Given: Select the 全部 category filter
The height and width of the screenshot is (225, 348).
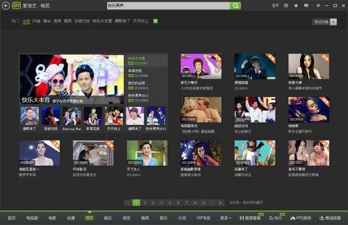Looking at the screenshot, I should point(26,21).
